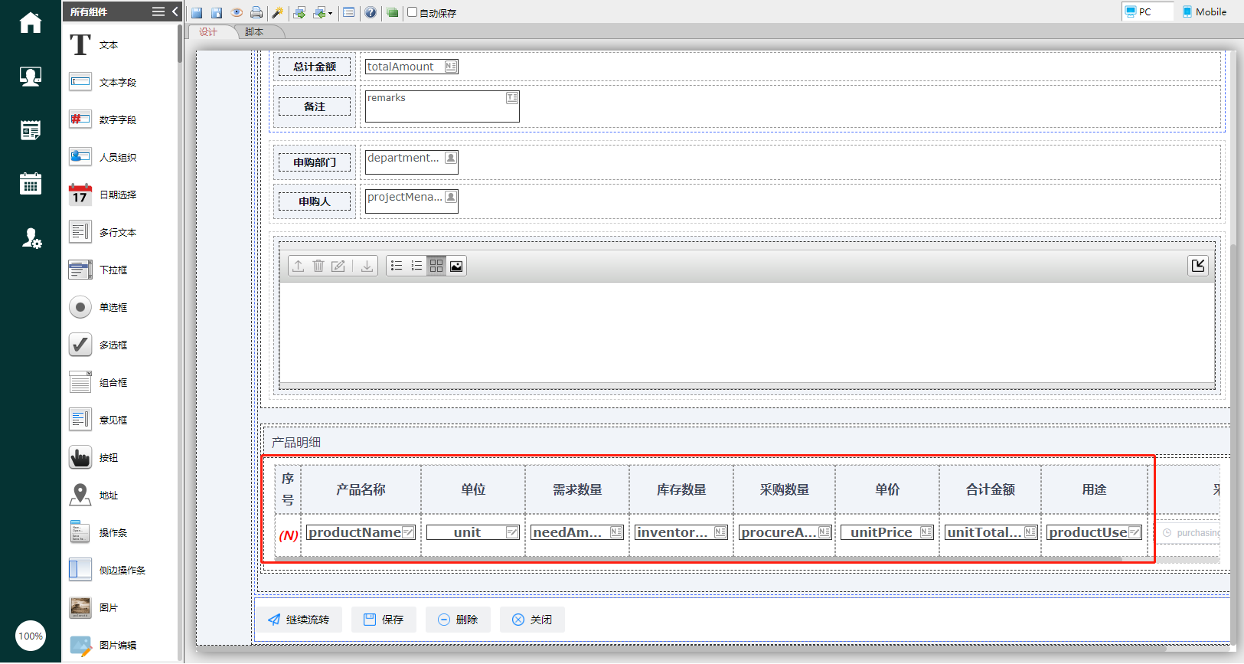Open help with the question mark icon
This screenshot has height=664, width=1244.
click(x=371, y=12)
